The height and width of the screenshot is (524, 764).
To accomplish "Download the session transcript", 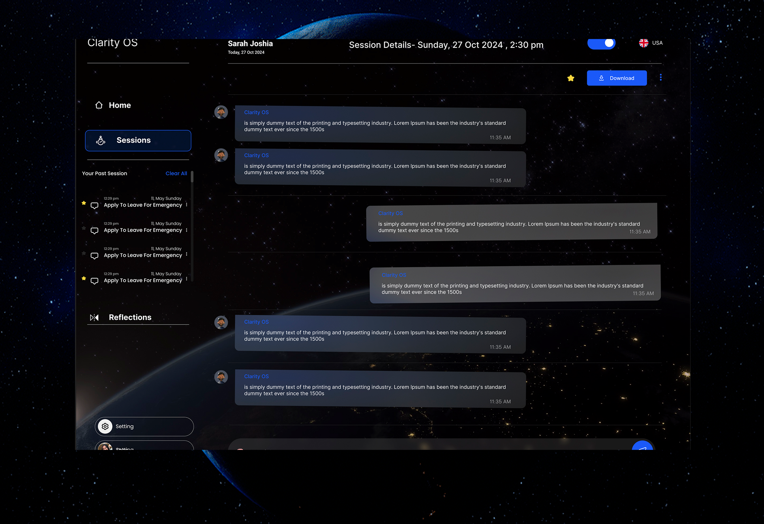I will coord(617,78).
